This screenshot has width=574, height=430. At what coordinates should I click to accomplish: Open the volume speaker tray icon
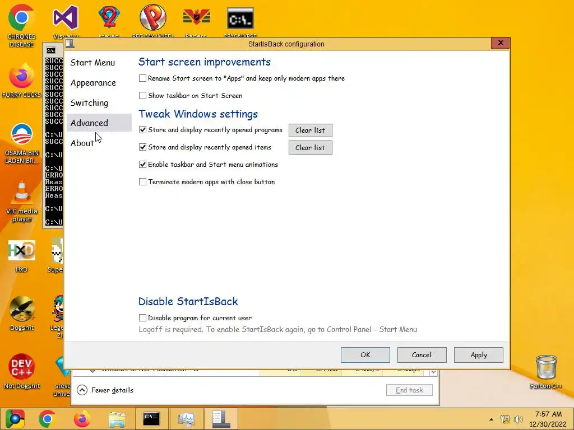click(x=518, y=419)
